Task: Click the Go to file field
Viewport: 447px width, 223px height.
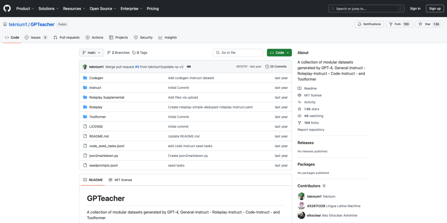Action: tap(238, 53)
